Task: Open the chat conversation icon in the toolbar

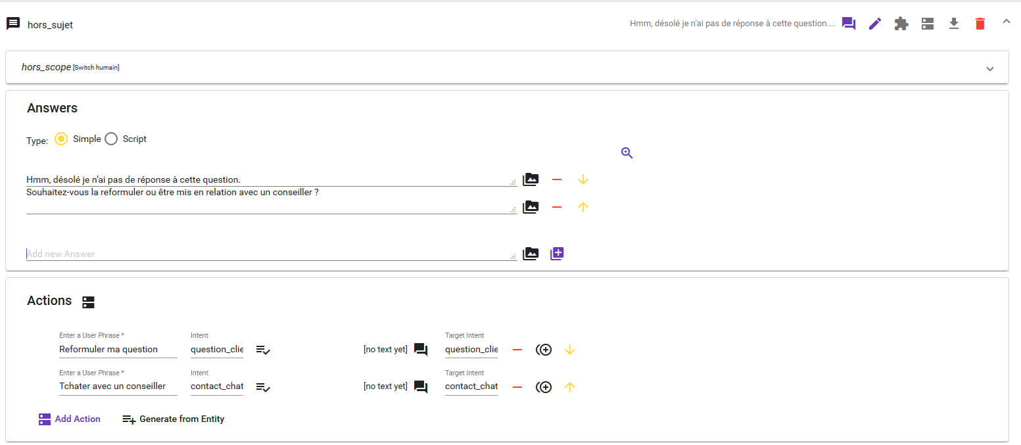Action: (x=848, y=23)
